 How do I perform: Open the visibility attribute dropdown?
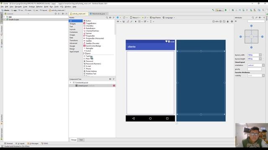pyautogui.click(x=263, y=75)
